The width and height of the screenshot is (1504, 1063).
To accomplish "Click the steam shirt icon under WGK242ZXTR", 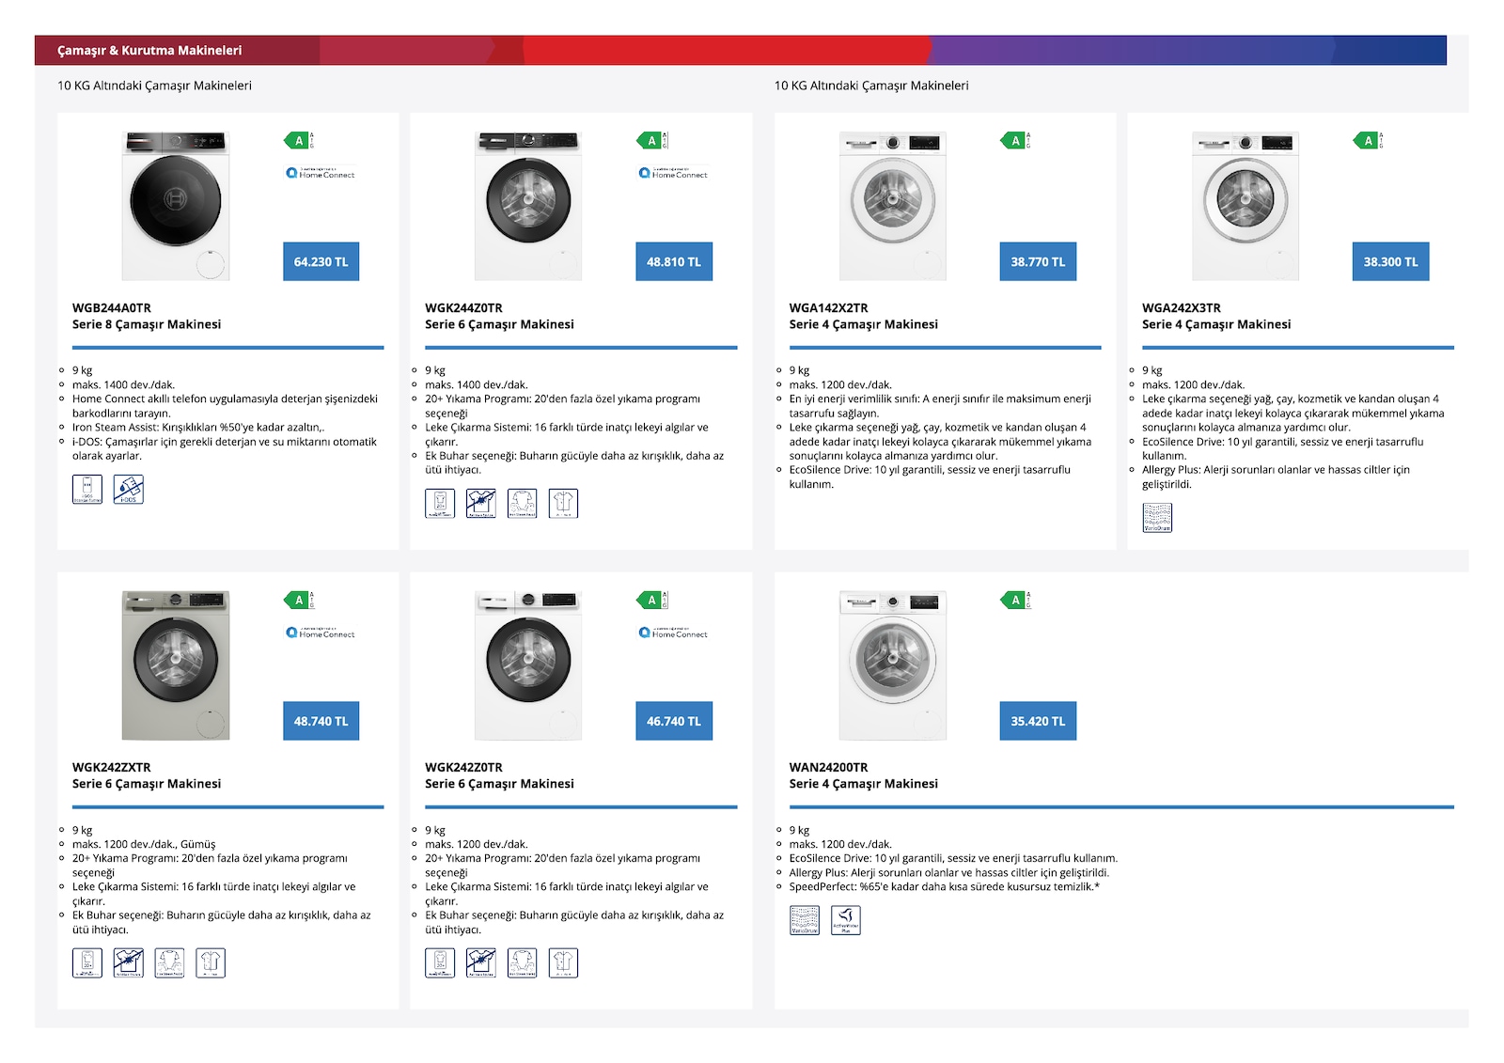I will (170, 962).
